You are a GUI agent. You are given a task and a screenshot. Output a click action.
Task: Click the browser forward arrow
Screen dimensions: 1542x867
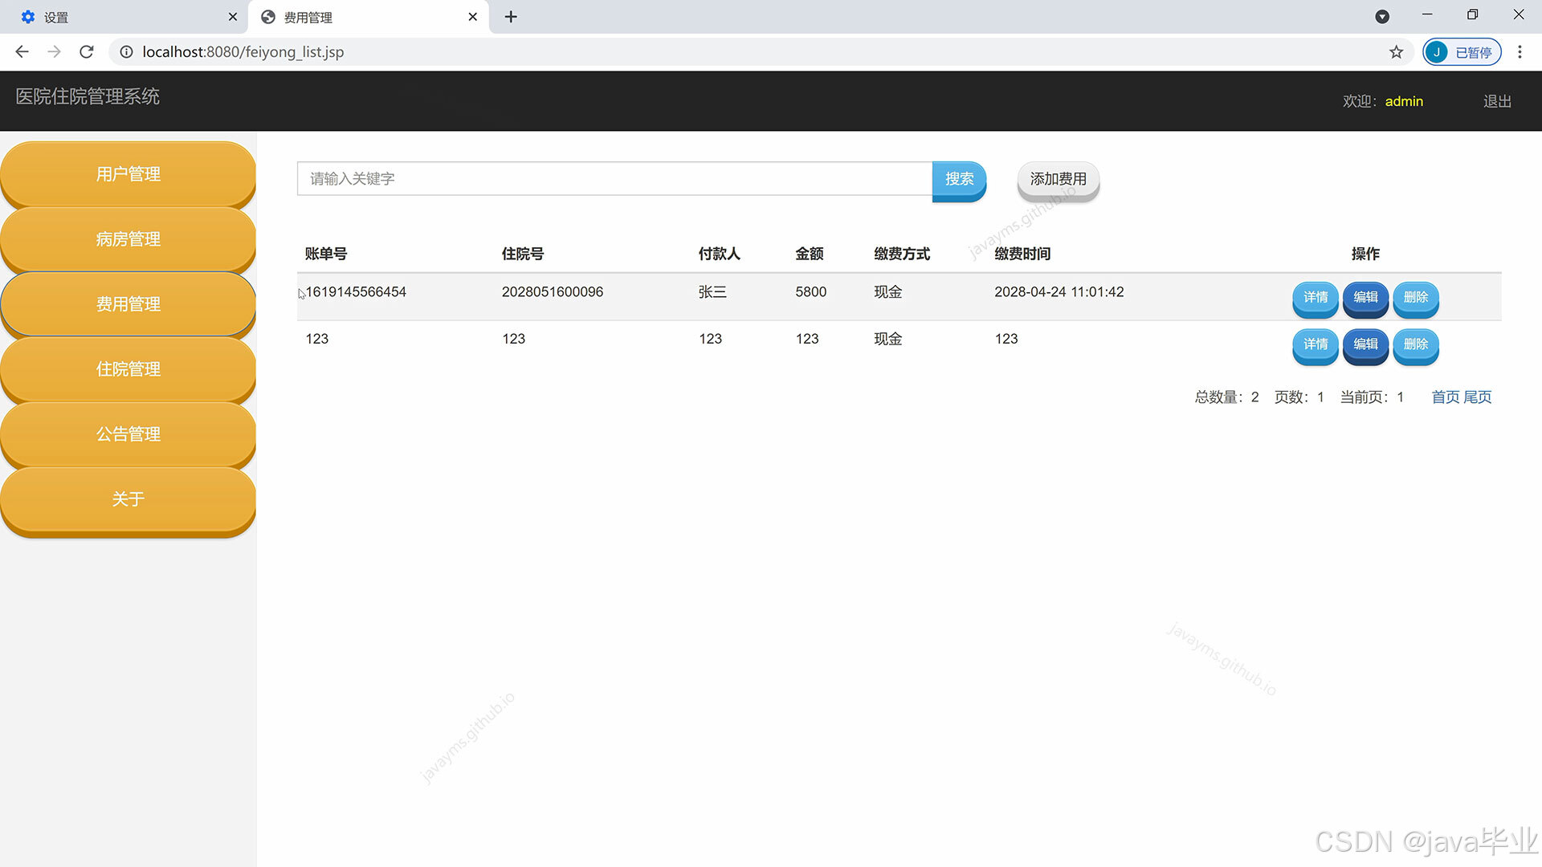click(54, 52)
